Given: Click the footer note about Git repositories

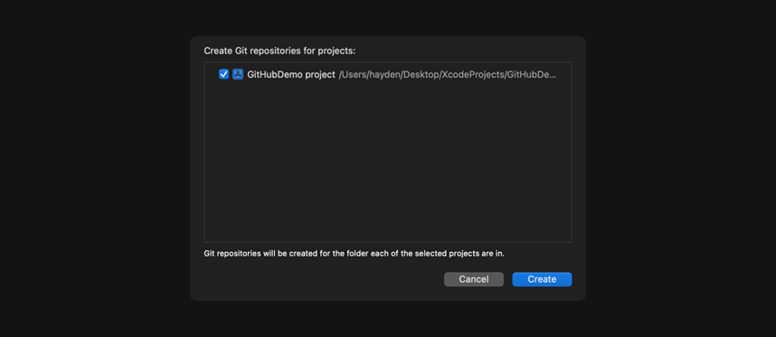Looking at the screenshot, I should pyautogui.click(x=354, y=254).
